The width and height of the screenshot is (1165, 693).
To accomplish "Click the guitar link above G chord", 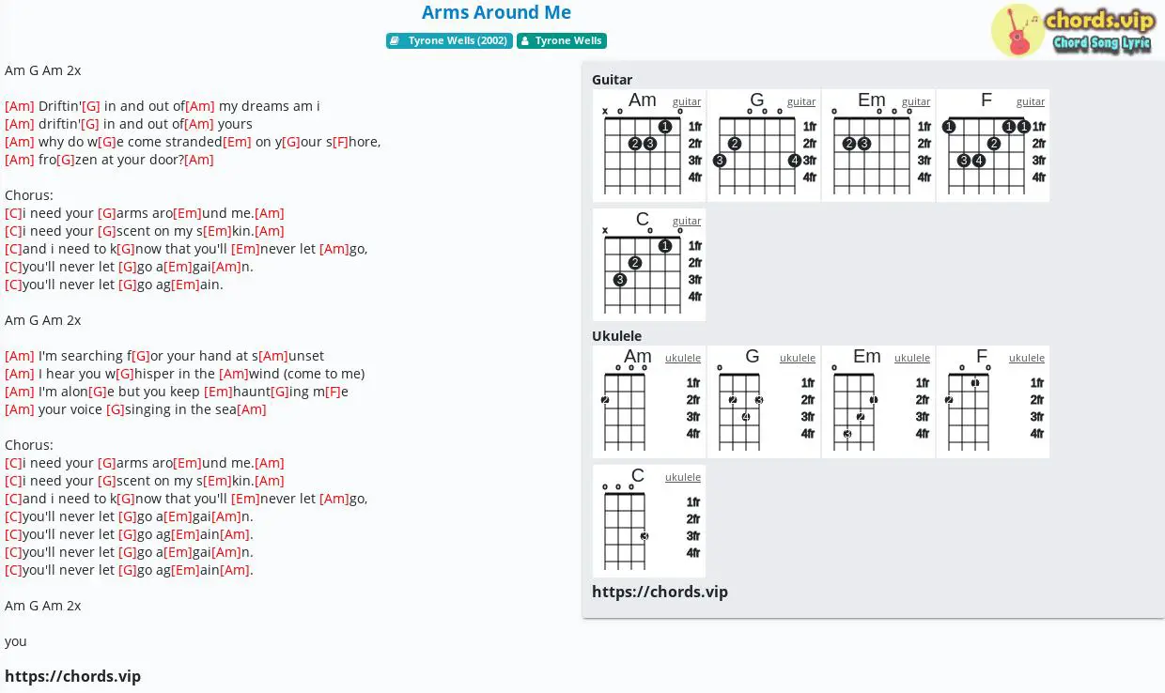I will pos(801,101).
